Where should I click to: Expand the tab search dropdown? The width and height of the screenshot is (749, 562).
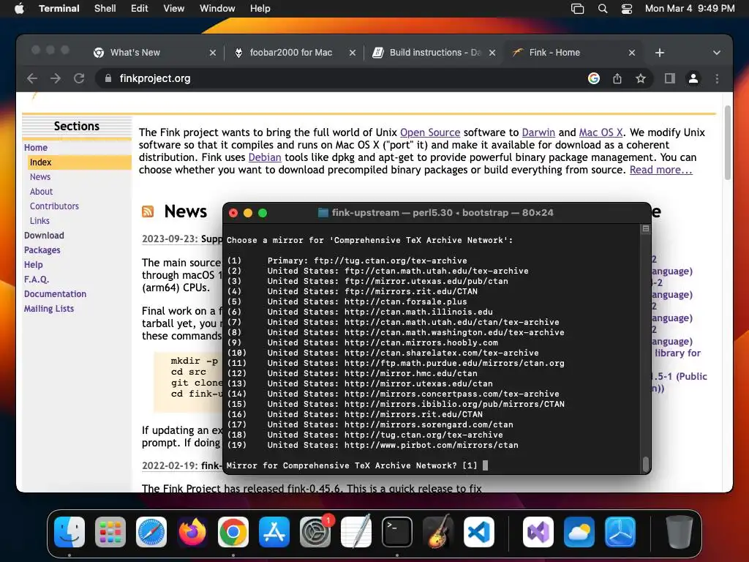pyautogui.click(x=717, y=53)
